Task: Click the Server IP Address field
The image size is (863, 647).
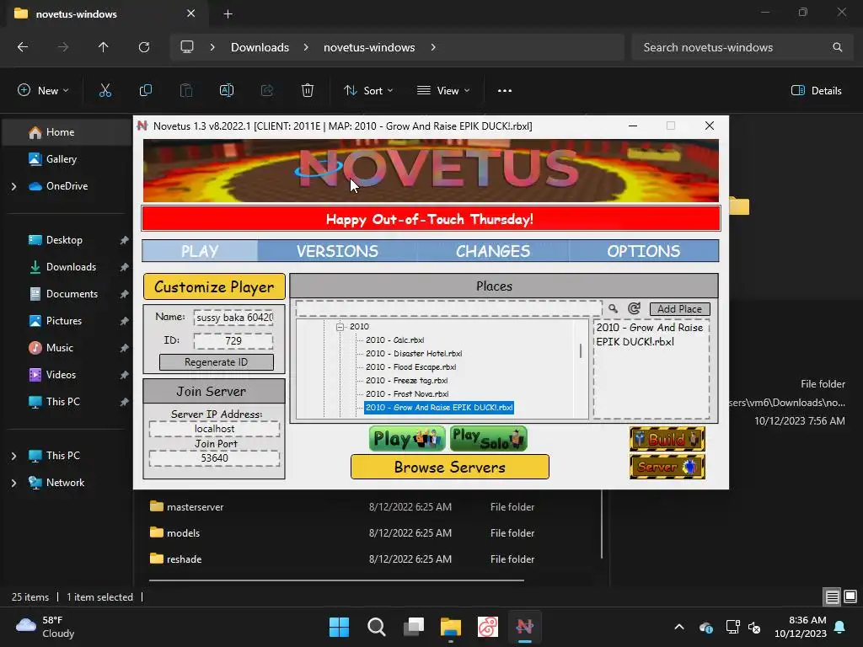Action: tap(214, 429)
